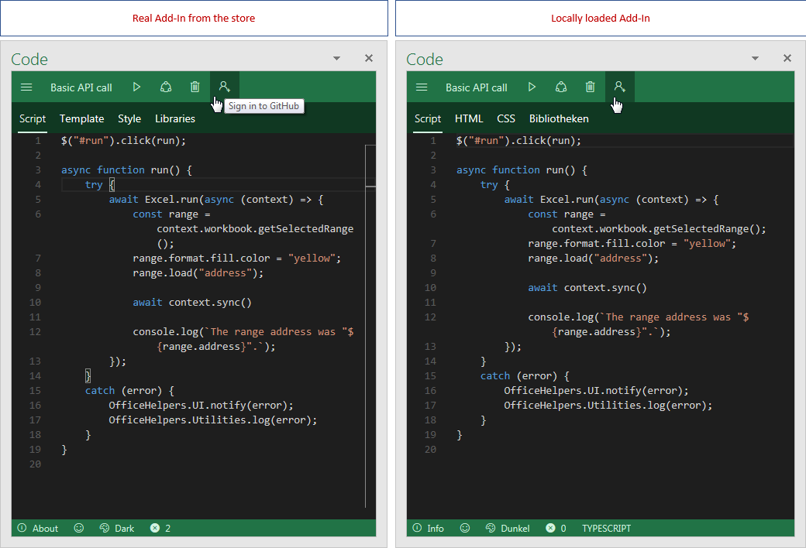Click line 10 await context.sync() in left editor
The image size is (806, 548).
pyautogui.click(x=192, y=302)
